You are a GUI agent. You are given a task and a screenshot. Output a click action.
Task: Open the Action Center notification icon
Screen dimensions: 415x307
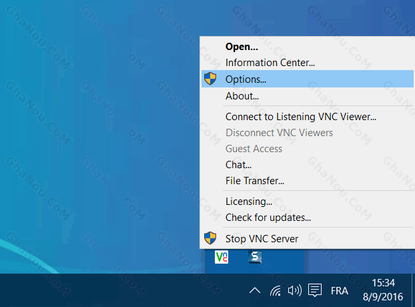point(315,290)
